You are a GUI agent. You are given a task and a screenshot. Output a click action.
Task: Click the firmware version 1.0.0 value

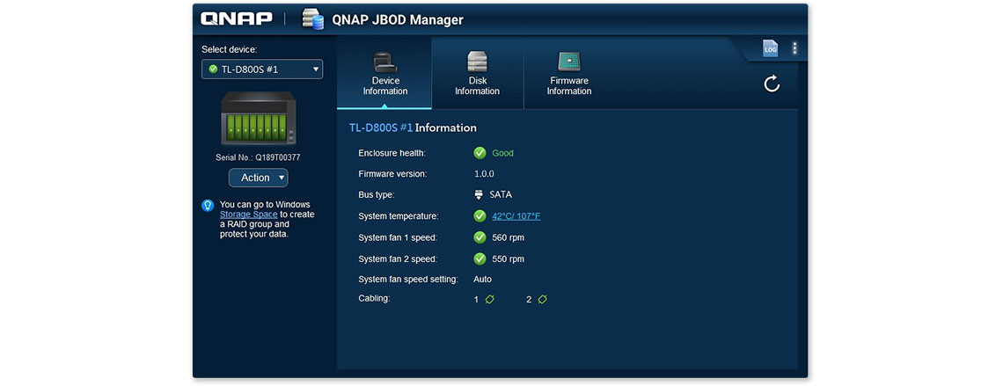click(x=484, y=174)
